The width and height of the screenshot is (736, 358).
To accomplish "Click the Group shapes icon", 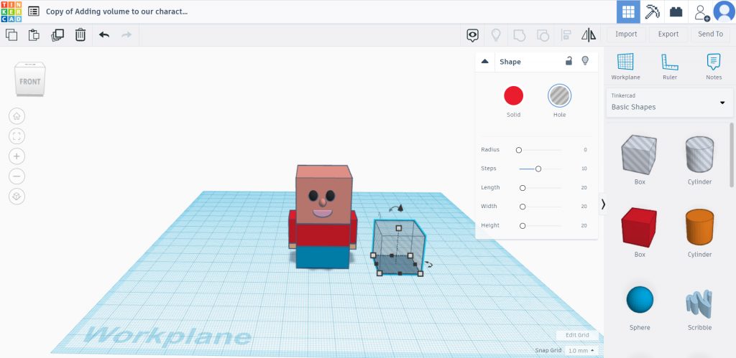I will click(519, 35).
